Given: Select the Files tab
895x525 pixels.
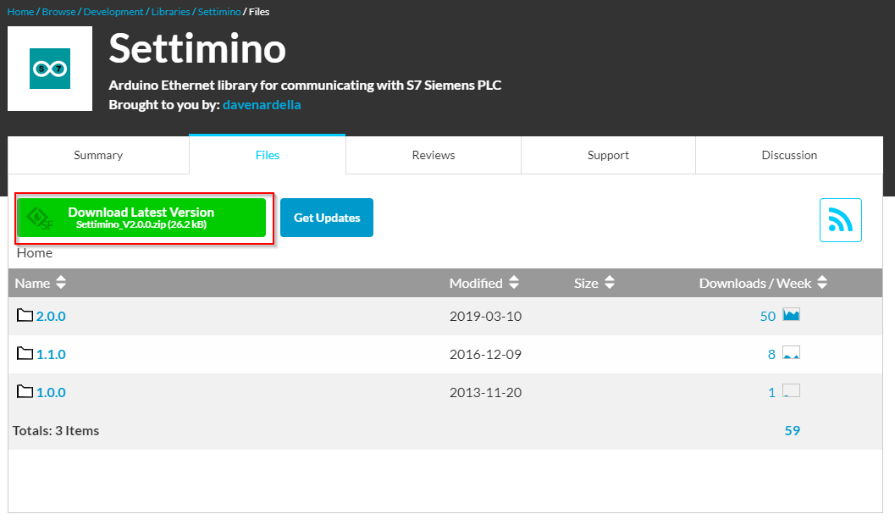Looking at the screenshot, I should pyautogui.click(x=267, y=155).
